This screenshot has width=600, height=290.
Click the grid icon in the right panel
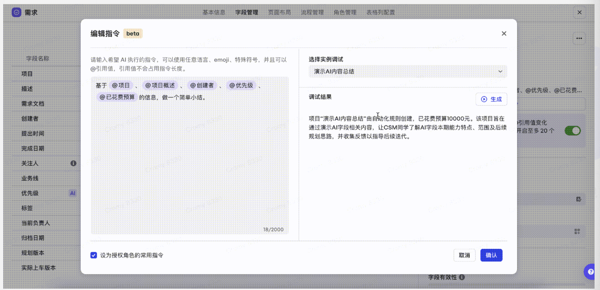[577, 232]
